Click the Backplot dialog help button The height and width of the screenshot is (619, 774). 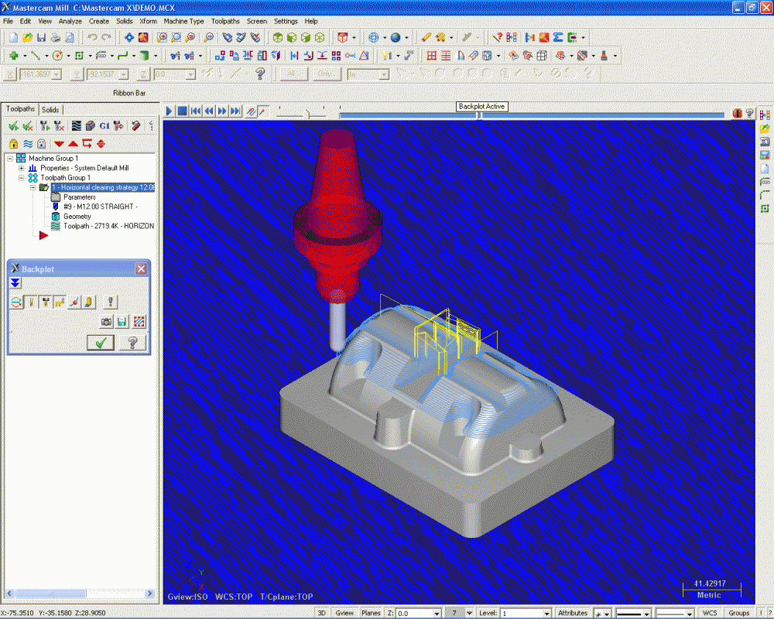[132, 343]
